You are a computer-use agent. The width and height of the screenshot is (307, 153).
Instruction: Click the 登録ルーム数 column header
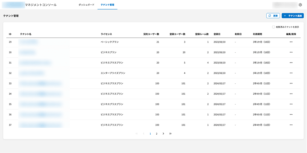click(202, 34)
